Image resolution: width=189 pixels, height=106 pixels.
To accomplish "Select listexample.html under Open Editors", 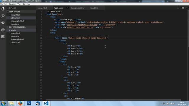I will pyautogui.click(x=21, y=21).
